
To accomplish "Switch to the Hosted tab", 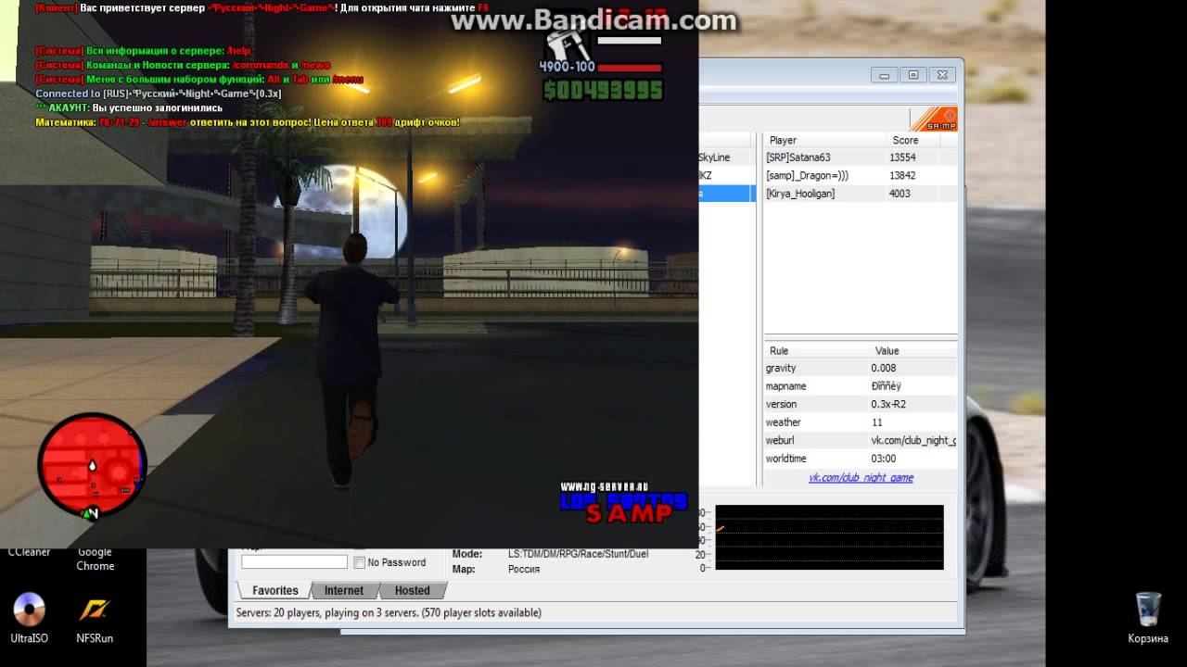I will tap(412, 590).
